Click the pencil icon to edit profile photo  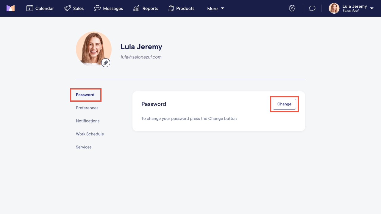tap(106, 62)
